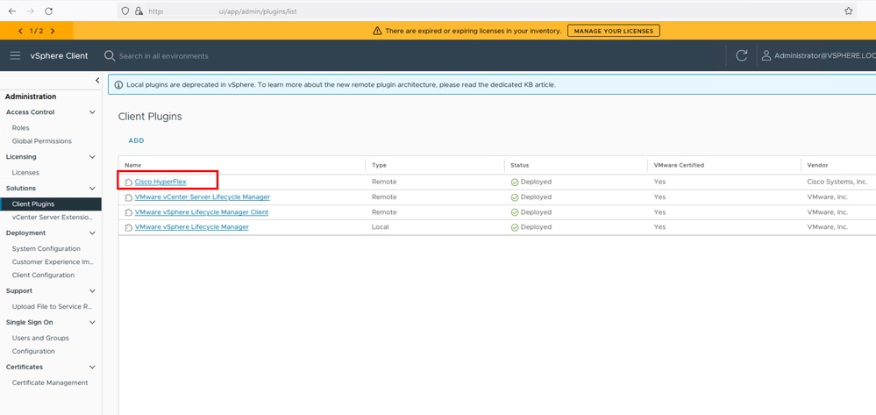Go to next notification in yellow banner
Viewport: 876px width, 415px height.
[x=53, y=32]
